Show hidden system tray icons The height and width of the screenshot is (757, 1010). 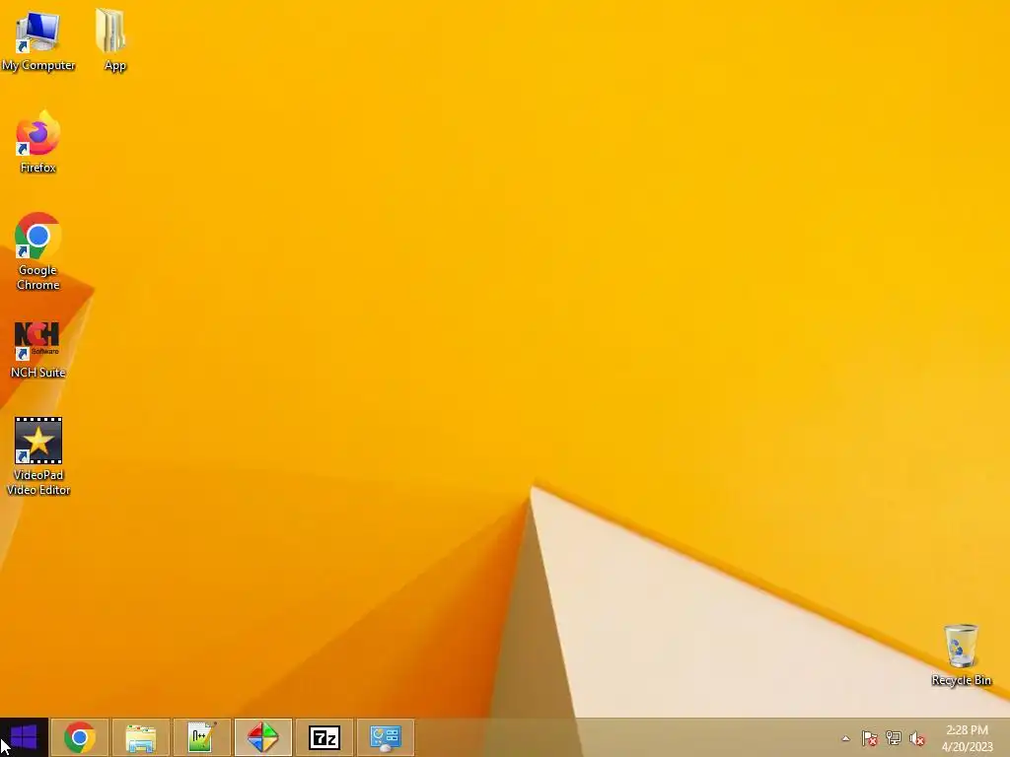[845, 738]
